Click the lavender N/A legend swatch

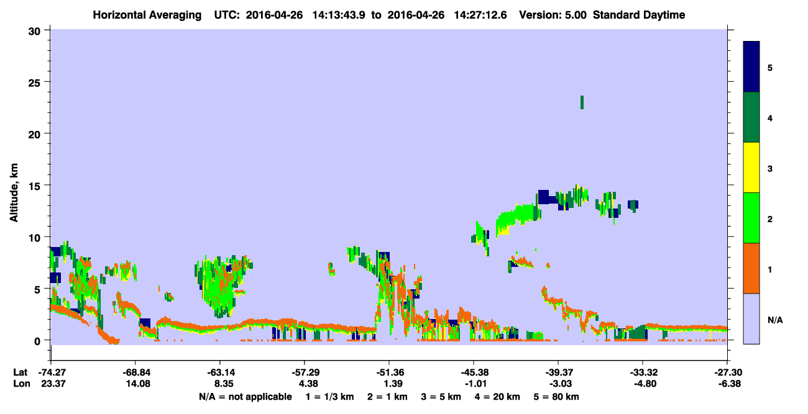[751, 318]
